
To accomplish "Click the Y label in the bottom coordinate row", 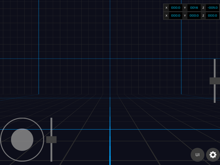I will coord(185,16).
